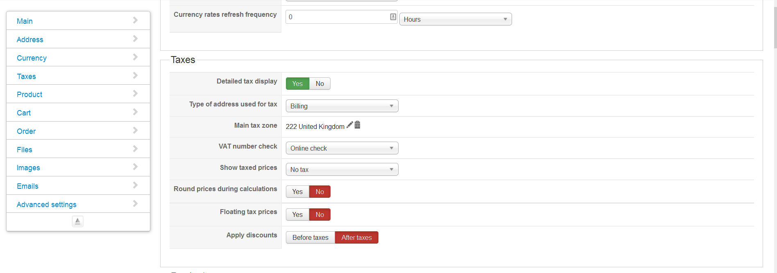The image size is (777, 273).
Task: Expand the VAT number check dropdown
Action: click(x=342, y=148)
